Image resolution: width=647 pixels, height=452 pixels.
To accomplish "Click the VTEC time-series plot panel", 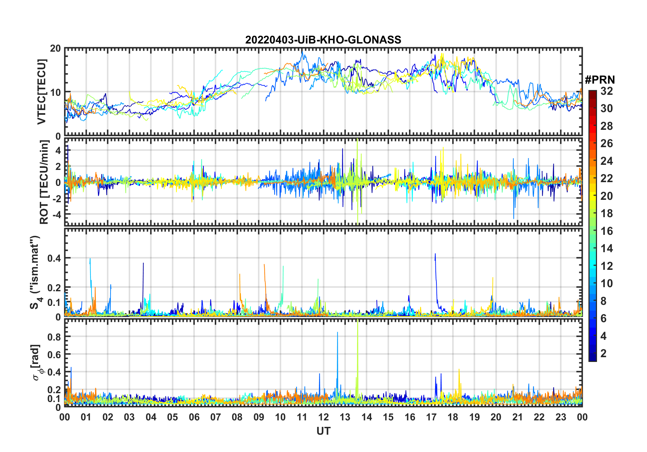I will (323, 92).
